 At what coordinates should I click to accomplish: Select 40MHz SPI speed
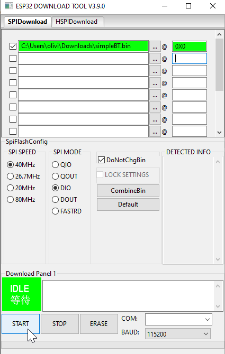21,164
